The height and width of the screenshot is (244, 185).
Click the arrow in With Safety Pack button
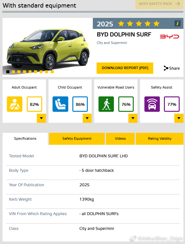click(177, 4)
